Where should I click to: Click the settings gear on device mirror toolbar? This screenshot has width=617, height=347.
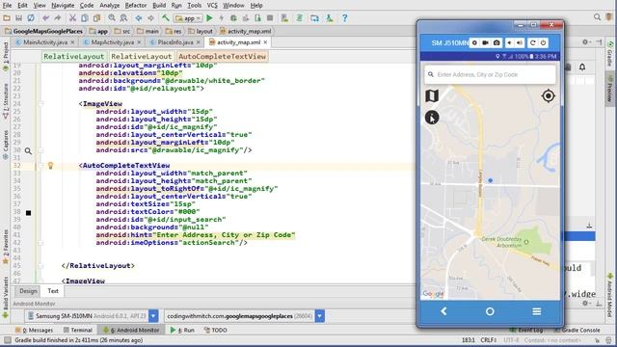coord(474,42)
